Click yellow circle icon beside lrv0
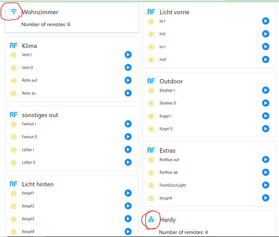This screenshot has width=279, height=237. pos(151,60)
